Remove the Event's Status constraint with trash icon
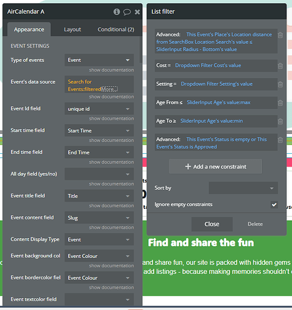The image size is (292, 310). [x=280, y=140]
